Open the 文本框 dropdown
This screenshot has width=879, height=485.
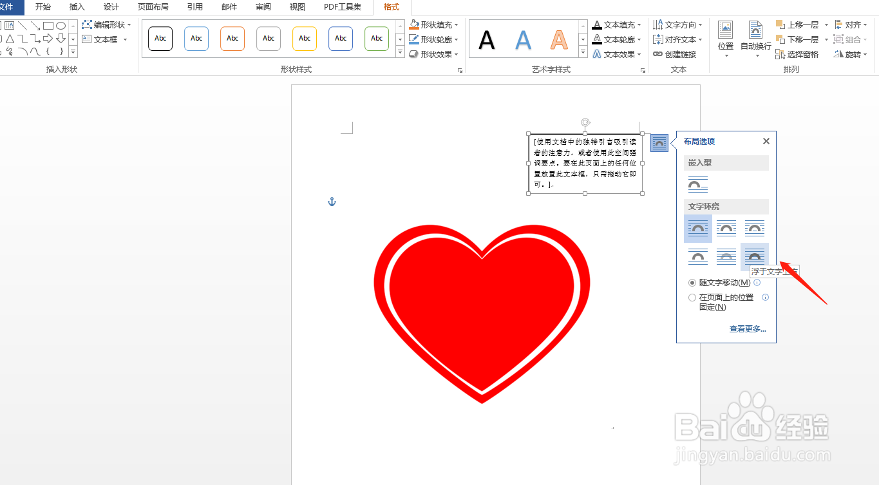[105, 39]
